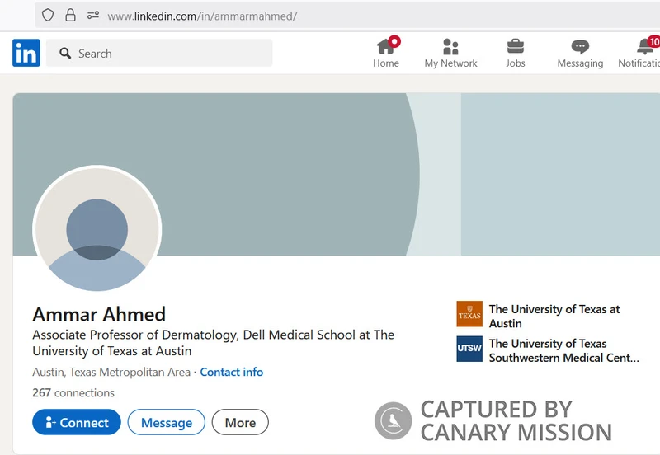Image resolution: width=660 pixels, height=455 pixels.
Task: Click the University of Texas at Austin logo
Action: [x=469, y=314]
